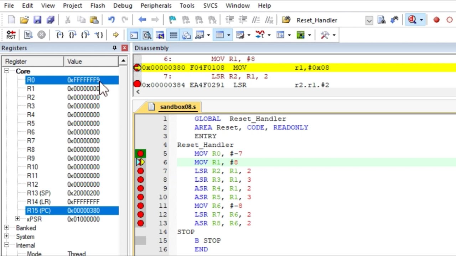Open the Flash menu
Screen dimensions: 456x256
pyautogui.click(x=98, y=6)
